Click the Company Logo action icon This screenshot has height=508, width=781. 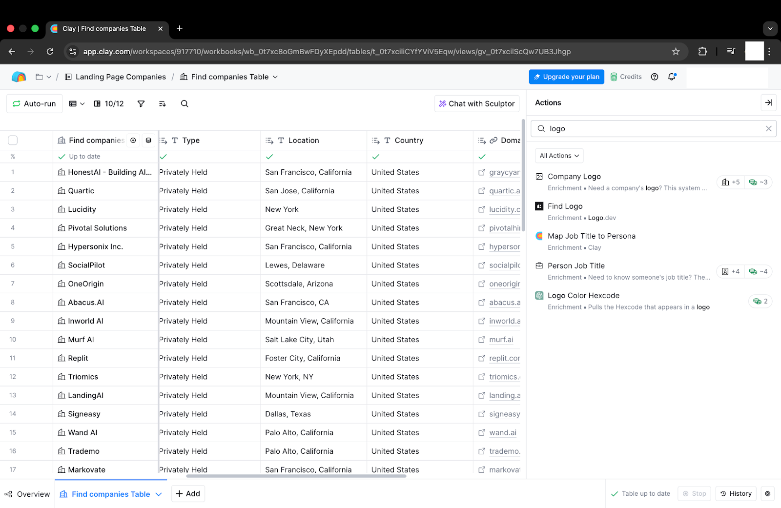coord(539,176)
